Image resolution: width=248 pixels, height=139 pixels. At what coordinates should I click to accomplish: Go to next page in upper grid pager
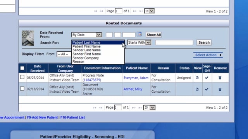tap(134, 11)
